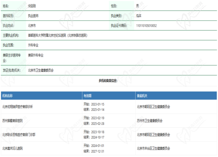The height and width of the screenshot is (157, 218).
Task: Click the 多机构备案信息 section heading
Action: [108, 81]
